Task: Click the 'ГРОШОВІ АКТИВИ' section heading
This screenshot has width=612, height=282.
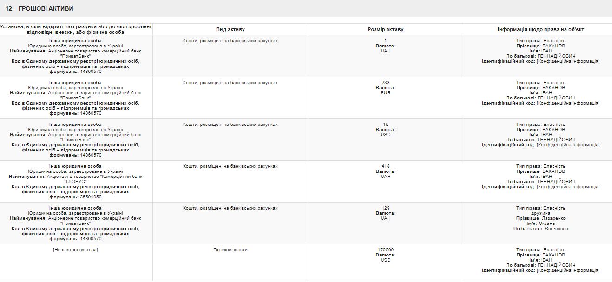Action: coord(46,8)
